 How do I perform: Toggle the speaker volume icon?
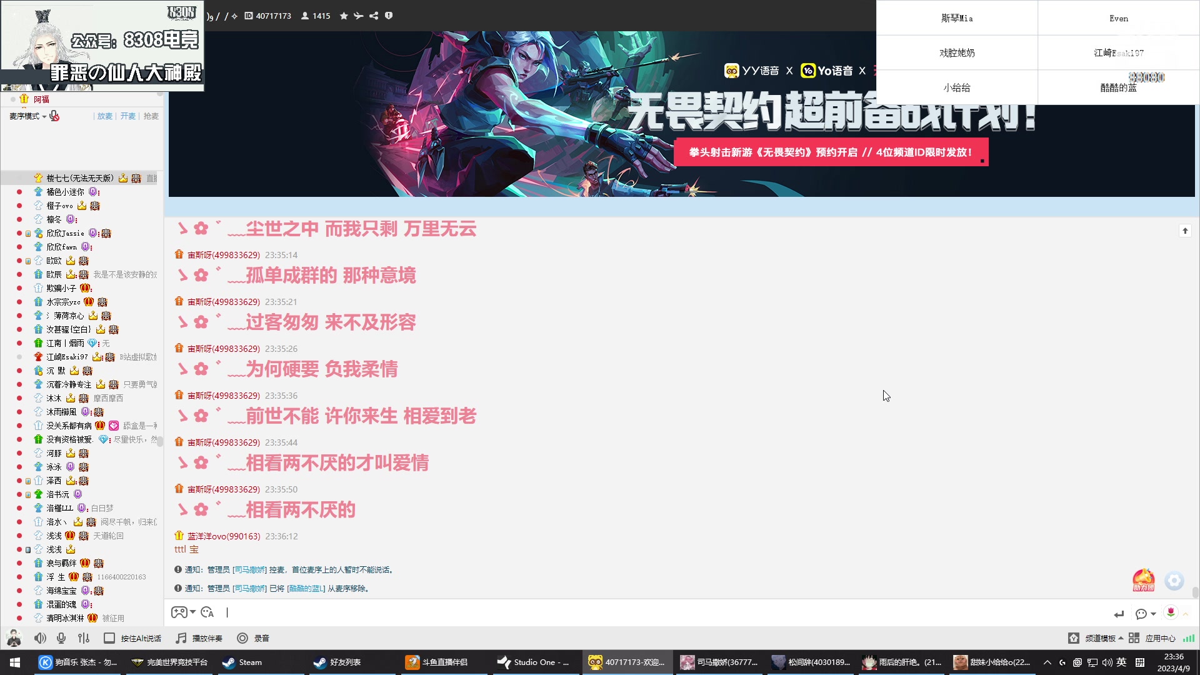[39, 638]
